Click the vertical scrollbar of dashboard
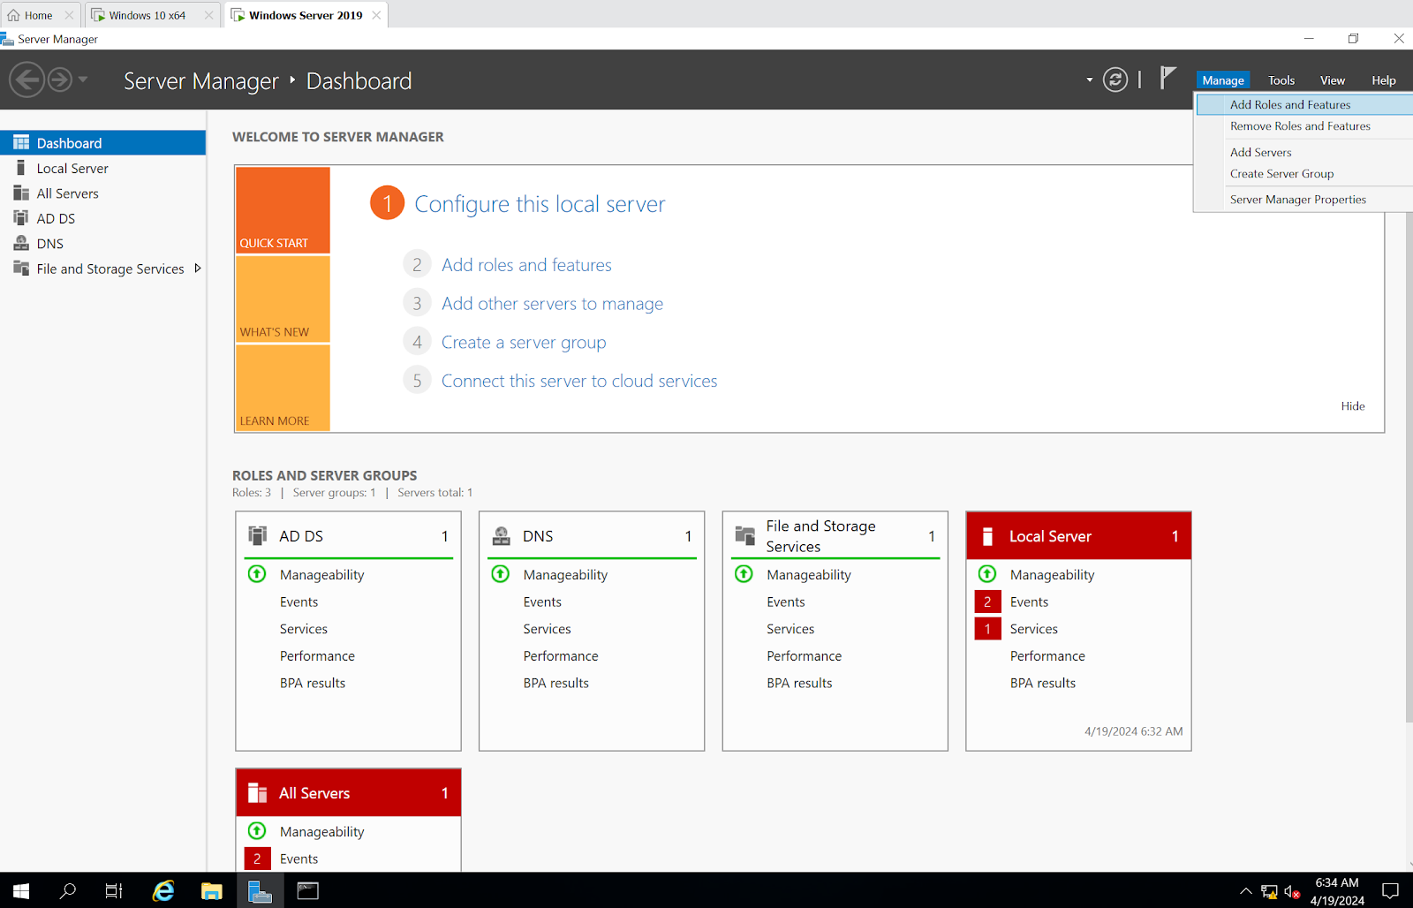 click(1409, 468)
